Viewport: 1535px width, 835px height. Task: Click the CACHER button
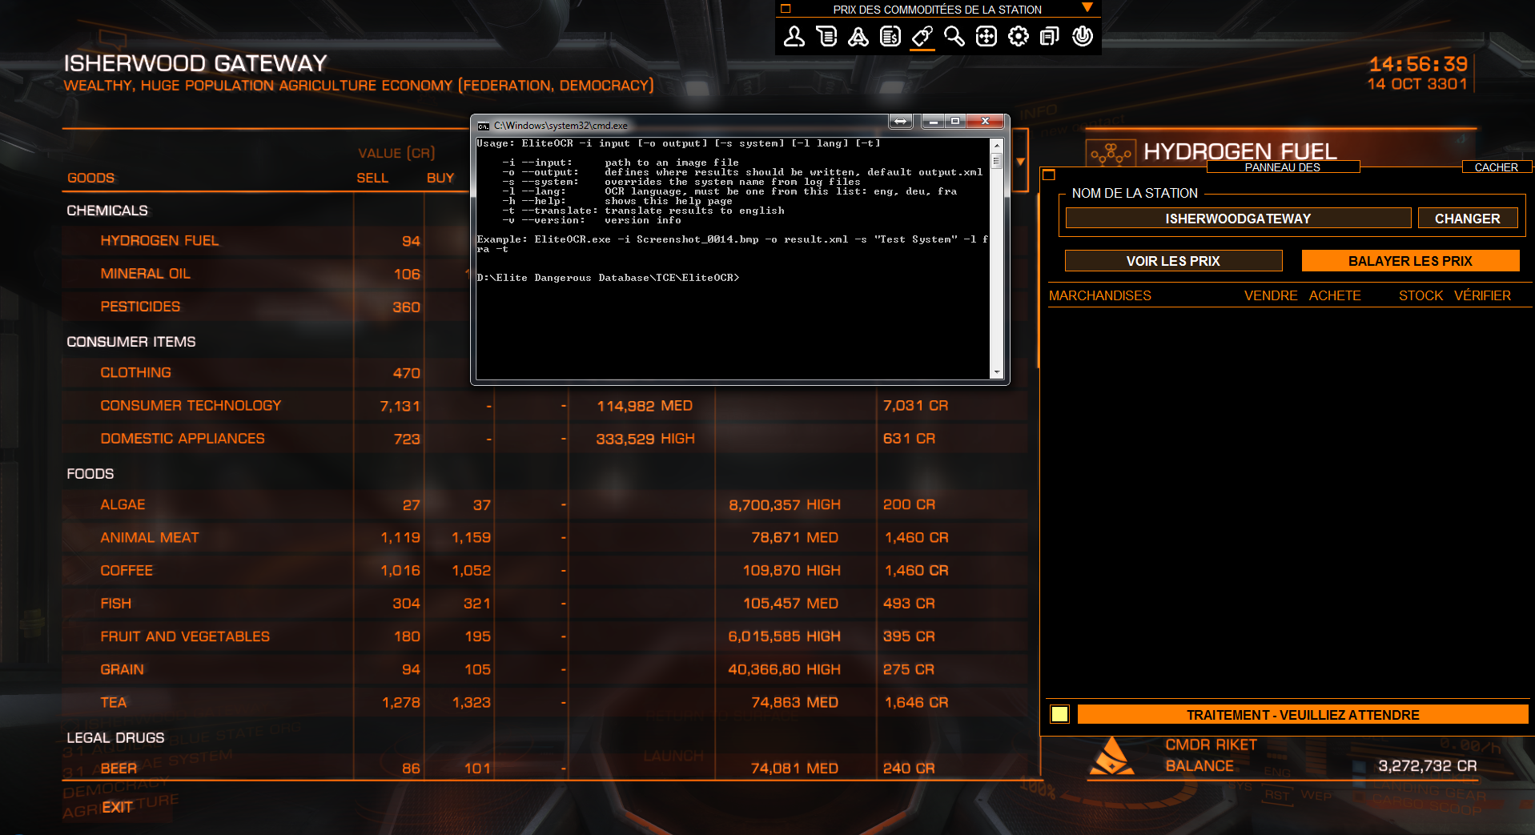(1497, 167)
